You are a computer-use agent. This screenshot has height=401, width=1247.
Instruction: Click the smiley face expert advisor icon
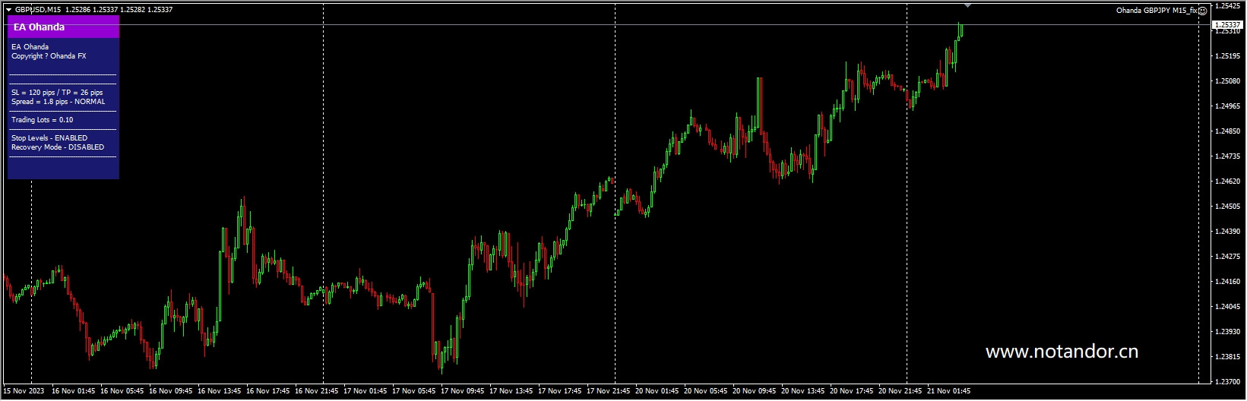coord(1203,11)
